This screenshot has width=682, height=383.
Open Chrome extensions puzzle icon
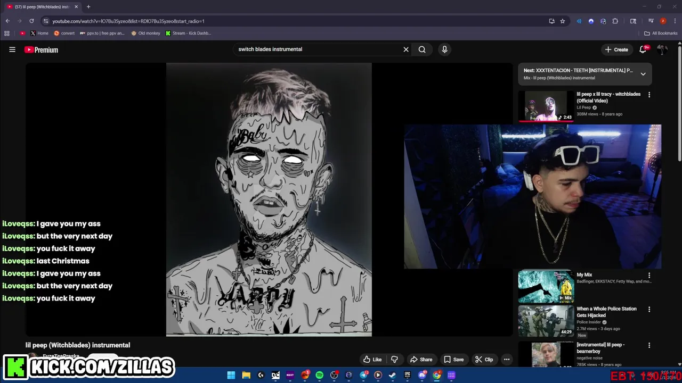[615, 21]
